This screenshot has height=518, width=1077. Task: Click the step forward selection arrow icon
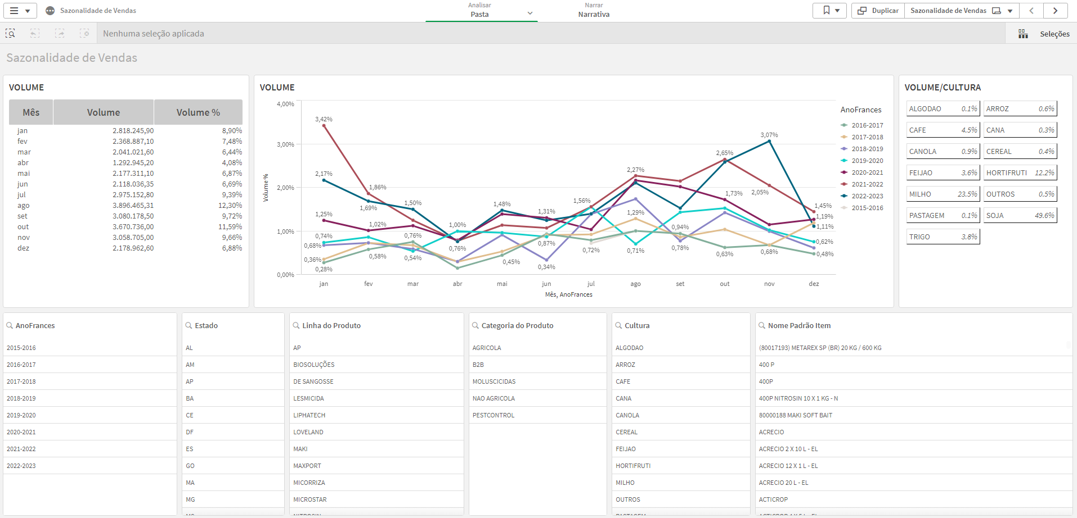60,33
